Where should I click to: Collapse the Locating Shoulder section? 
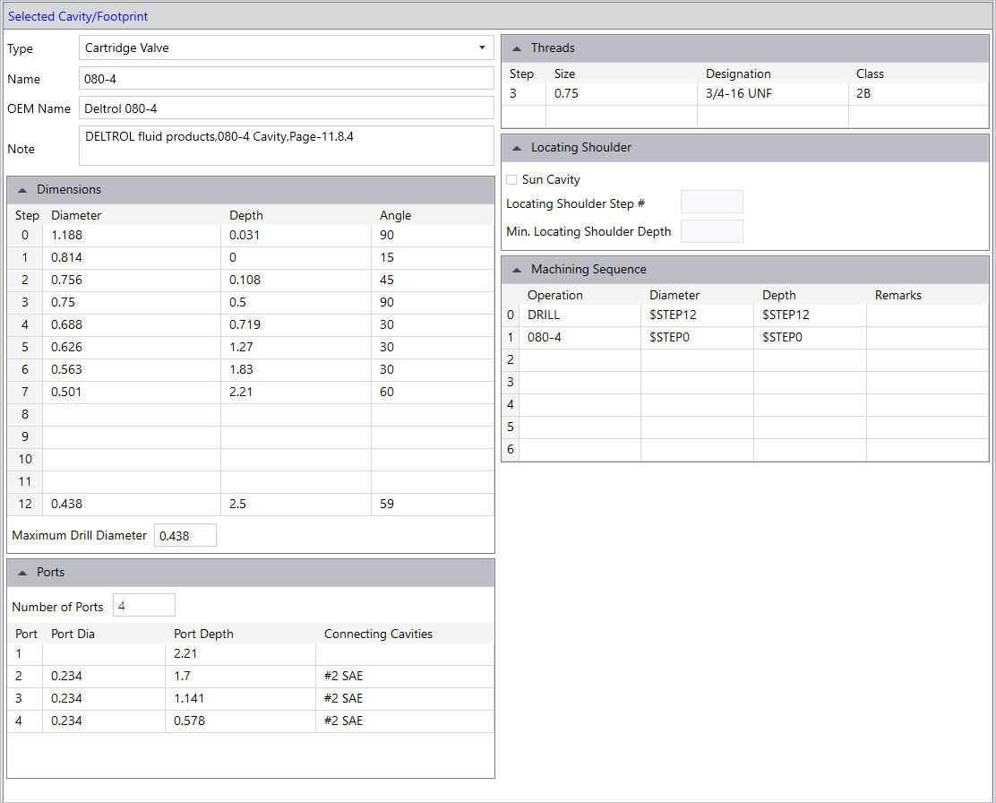517,148
